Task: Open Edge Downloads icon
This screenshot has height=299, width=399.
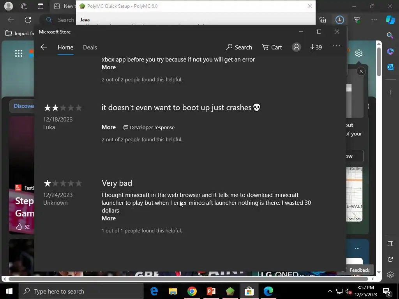Action: (340, 20)
